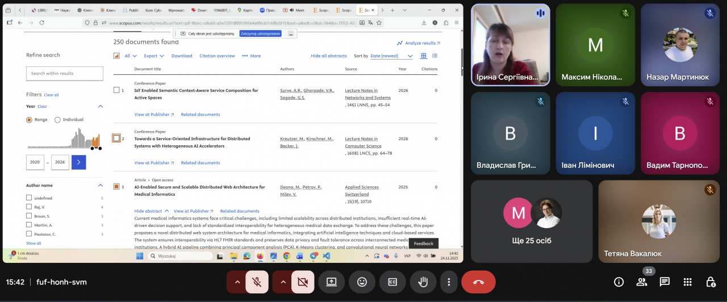
Task: Open the emoji reactions button
Action: [362, 282]
